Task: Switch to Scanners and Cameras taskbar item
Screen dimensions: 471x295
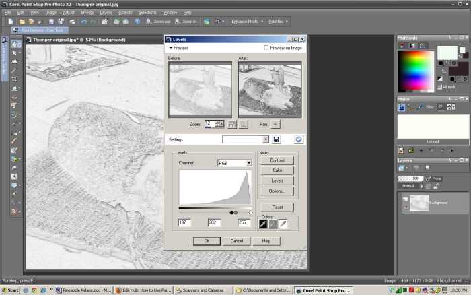Action: point(203,290)
